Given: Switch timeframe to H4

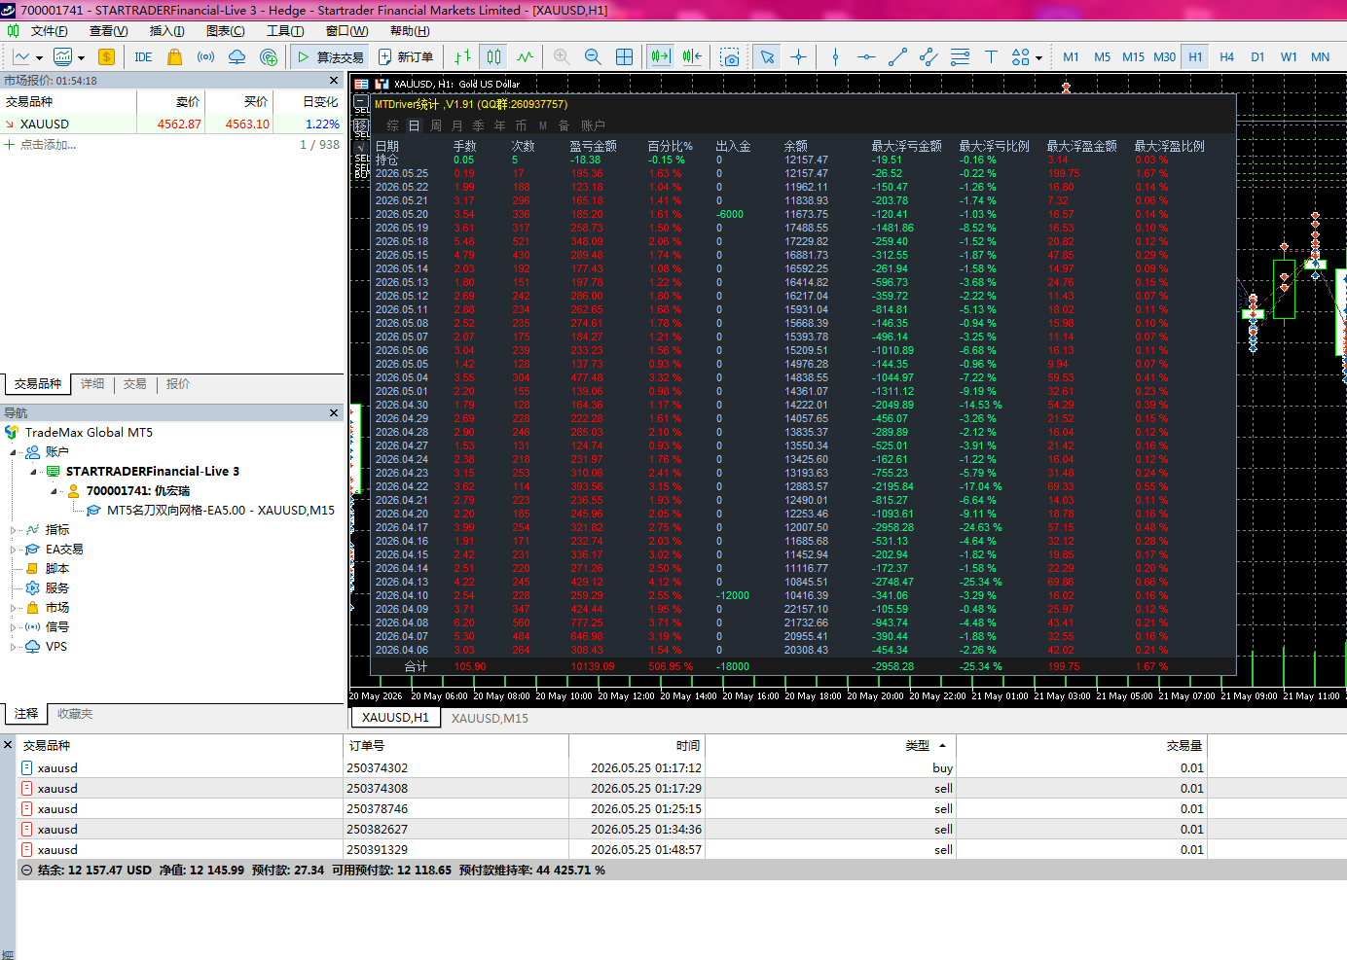Looking at the screenshot, I should [x=1226, y=56].
